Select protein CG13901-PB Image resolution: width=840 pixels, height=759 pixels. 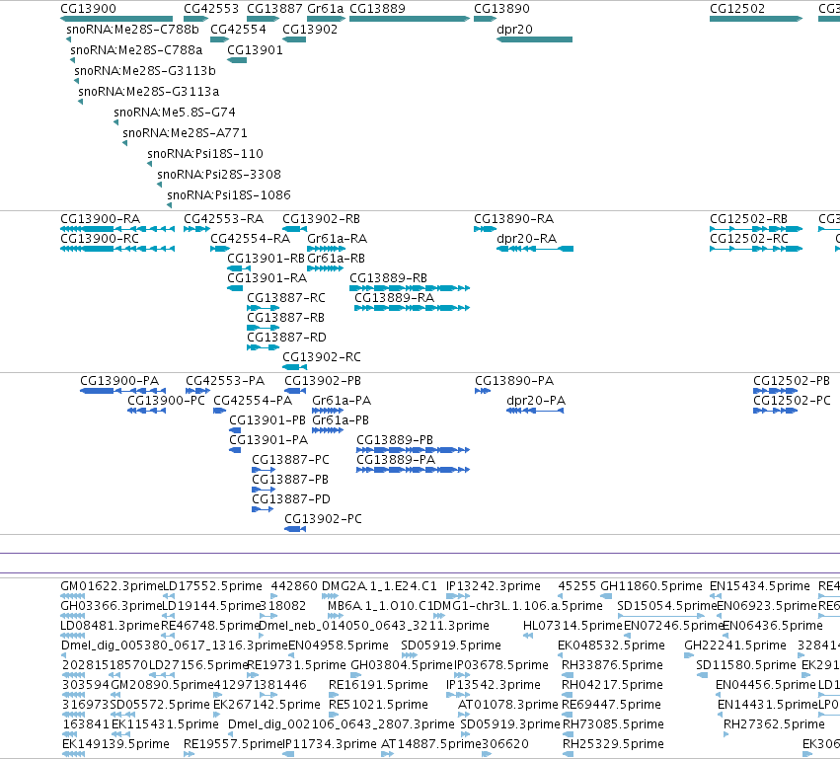point(235,430)
